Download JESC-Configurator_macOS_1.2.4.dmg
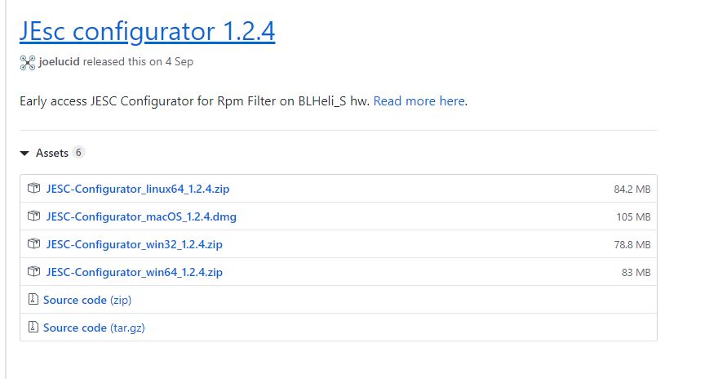Image resolution: width=718 pixels, height=379 pixels. (x=141, y=216)
